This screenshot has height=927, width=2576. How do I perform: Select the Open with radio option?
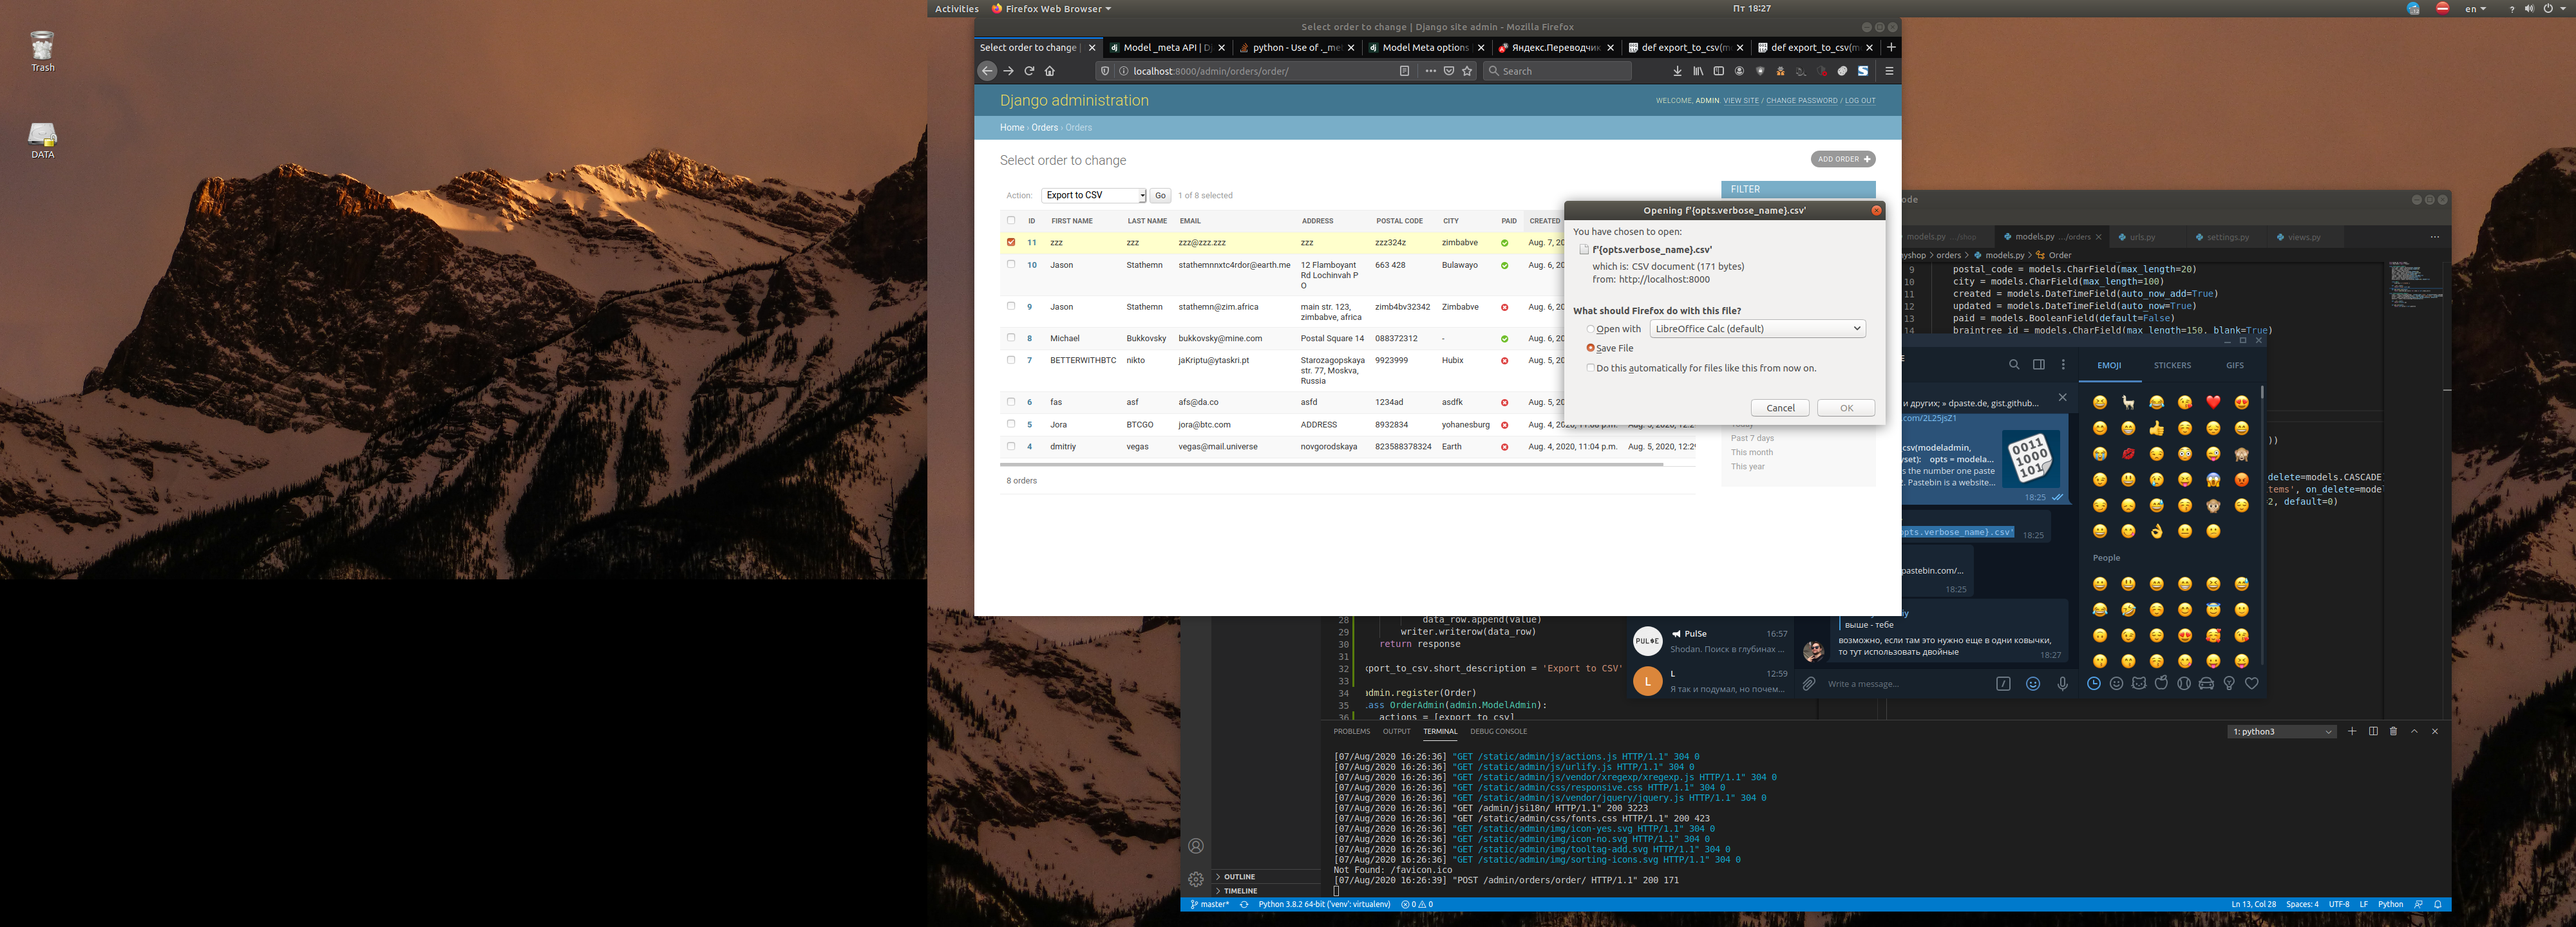coord(1590,329)
